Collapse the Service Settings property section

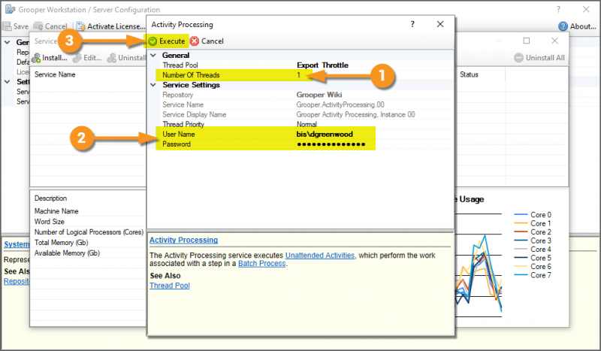click(153, 85)
